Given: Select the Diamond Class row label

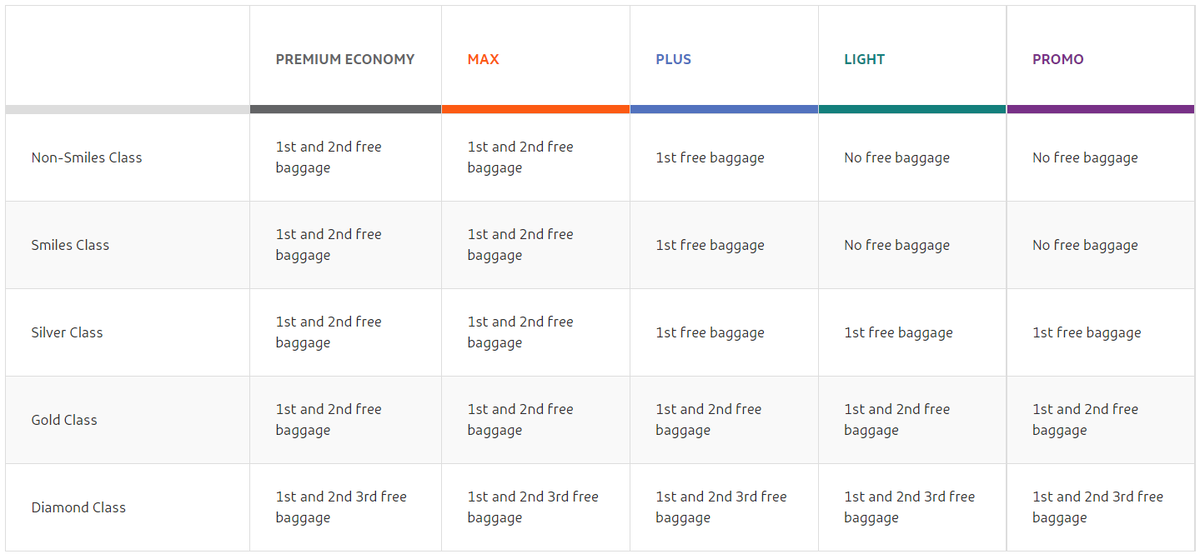Looking at the screenshot, I should [x=78, y=507].
